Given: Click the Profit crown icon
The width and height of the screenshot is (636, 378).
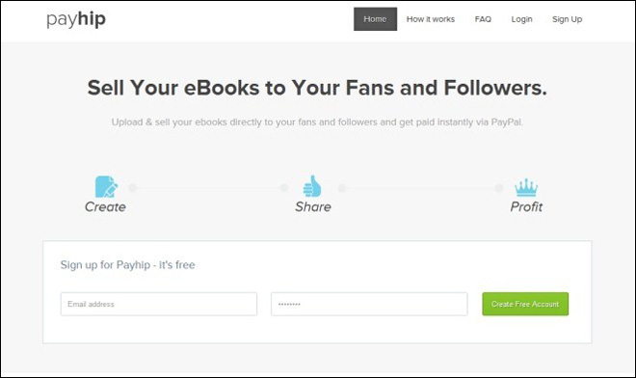Looking at the screenshot, I should (x=526, y=187).
